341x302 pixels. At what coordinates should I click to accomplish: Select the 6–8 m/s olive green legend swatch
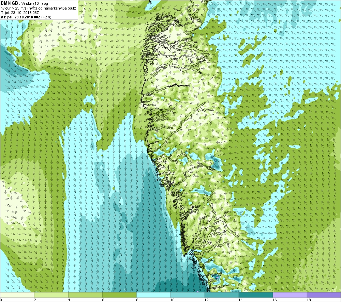tap(119, 295)
